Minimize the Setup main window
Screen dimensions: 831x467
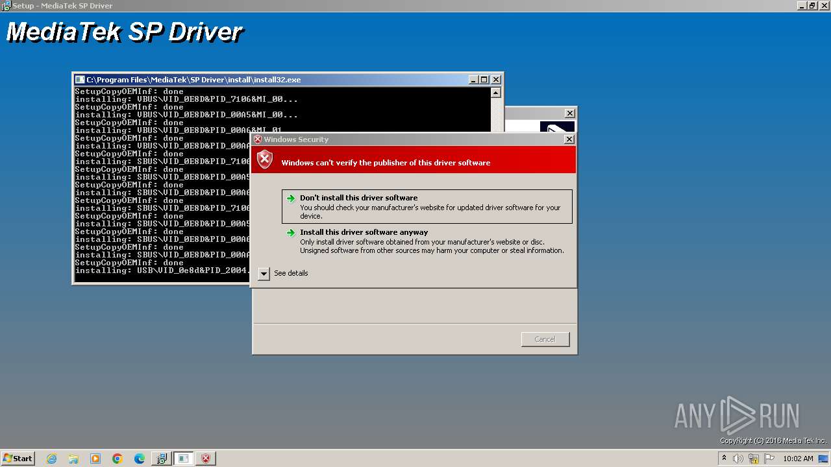(x=802, y=6)
